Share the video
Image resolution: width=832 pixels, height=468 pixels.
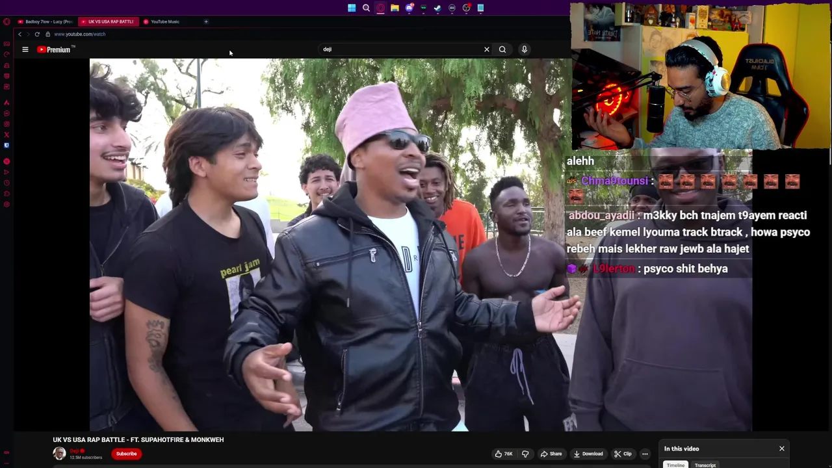[x=551, y=454]
